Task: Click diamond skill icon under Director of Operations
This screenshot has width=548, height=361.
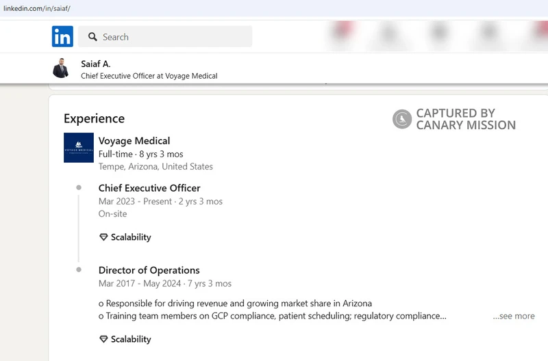Action: pyautogui.click(x=103, y=339)
